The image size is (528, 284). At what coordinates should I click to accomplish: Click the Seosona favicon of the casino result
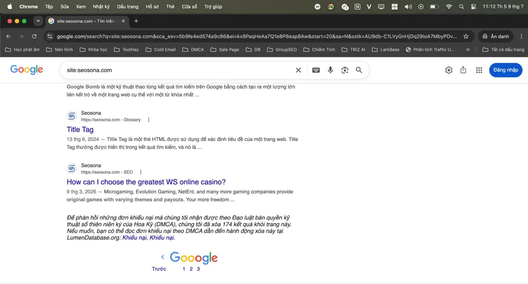click(72, 169)
